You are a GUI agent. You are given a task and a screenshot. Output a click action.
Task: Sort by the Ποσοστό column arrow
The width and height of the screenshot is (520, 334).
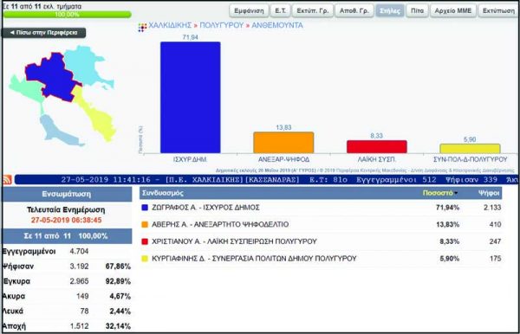457,193
